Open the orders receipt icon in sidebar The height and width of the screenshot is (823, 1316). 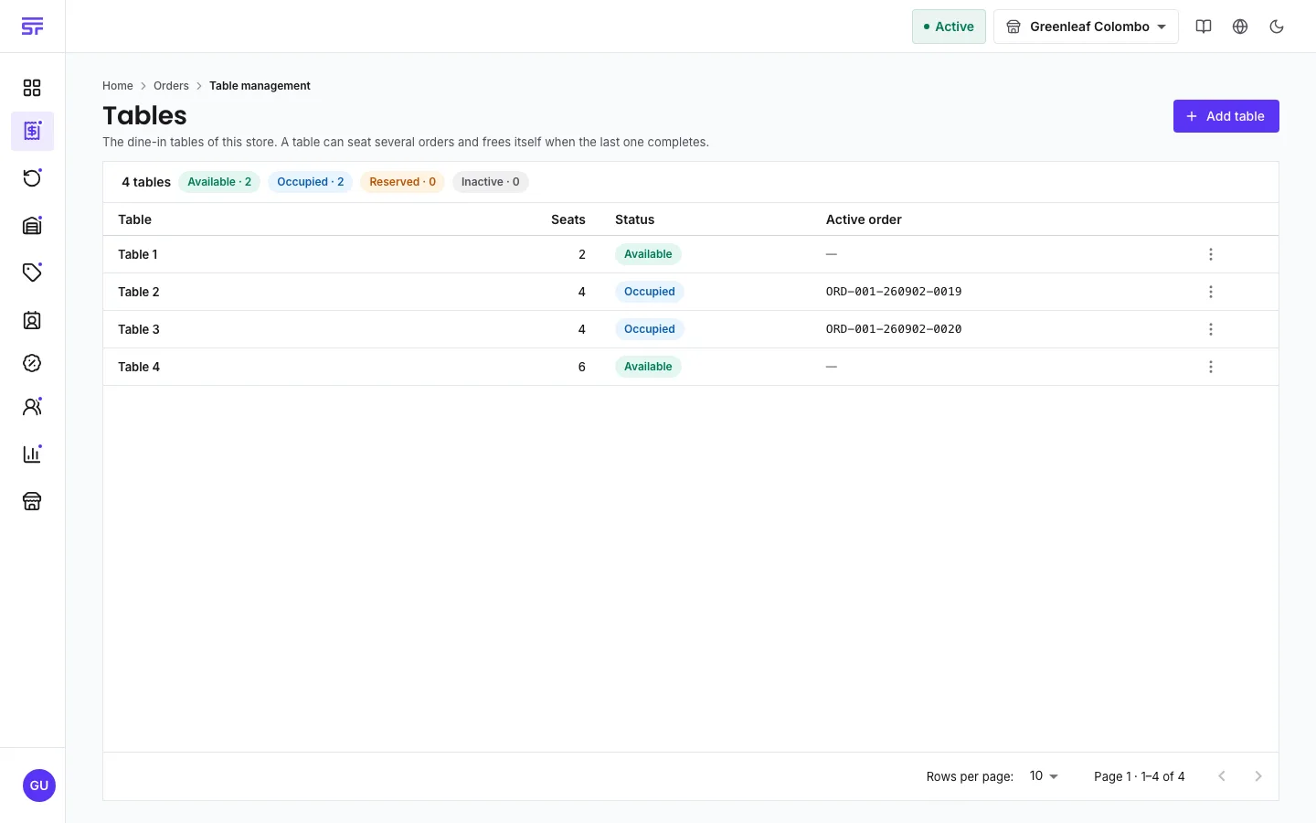(32, 131)
